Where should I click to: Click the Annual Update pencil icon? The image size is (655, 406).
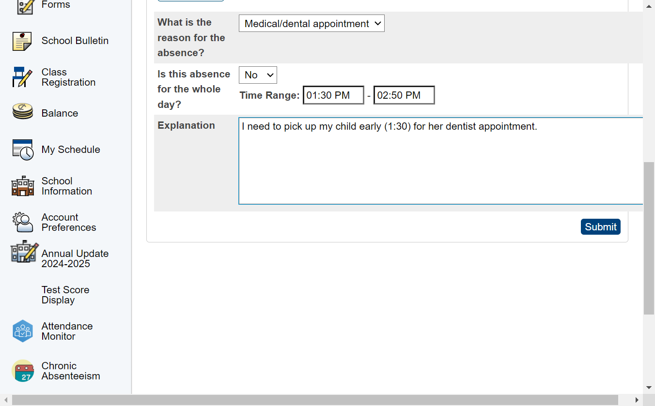tap(24, 252)
